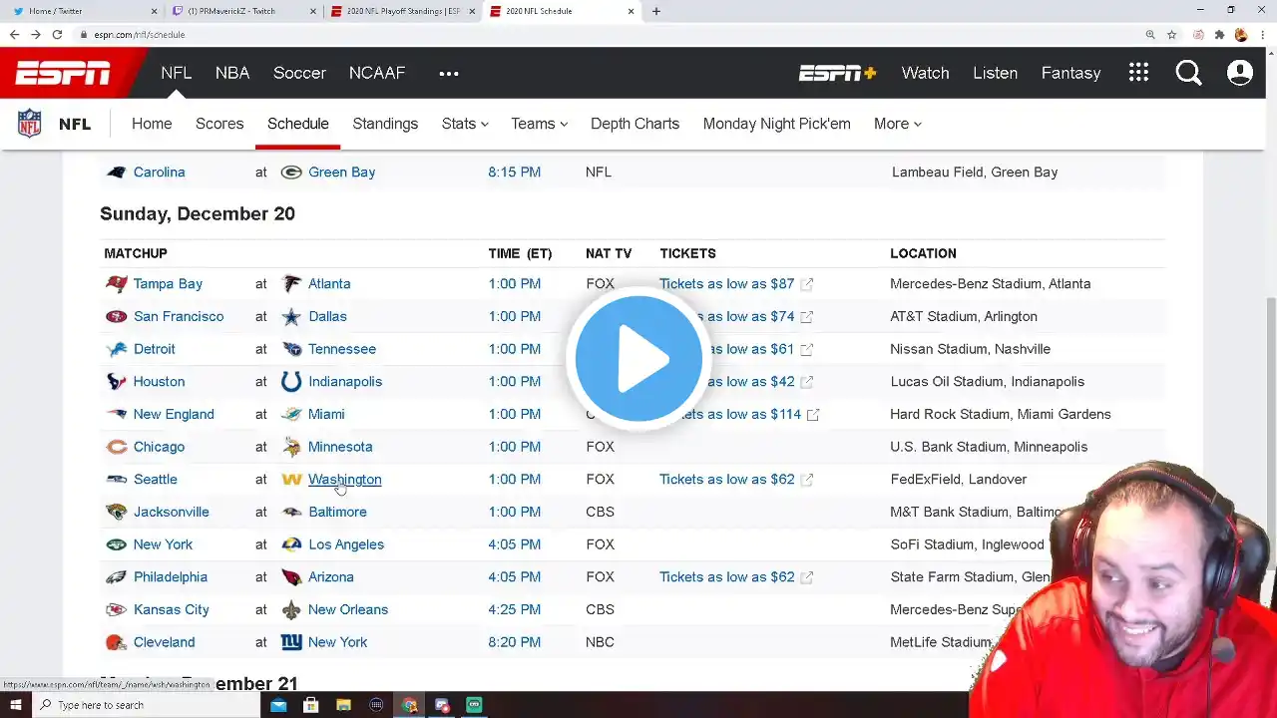This screenshot has width=1277, height=718.
Task: Open the 8:15 PM Carolina game link
Action: [x=515, y=173]
